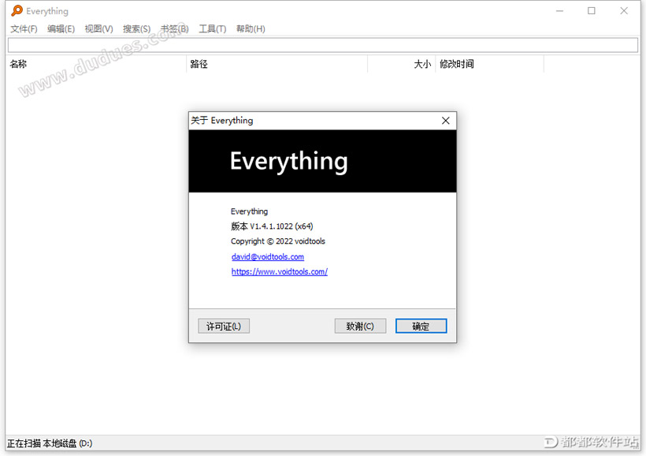The height and width of the screenshot is (456, 646).
Task: Click the 许可证(L) button
Action: pos(224,326)
